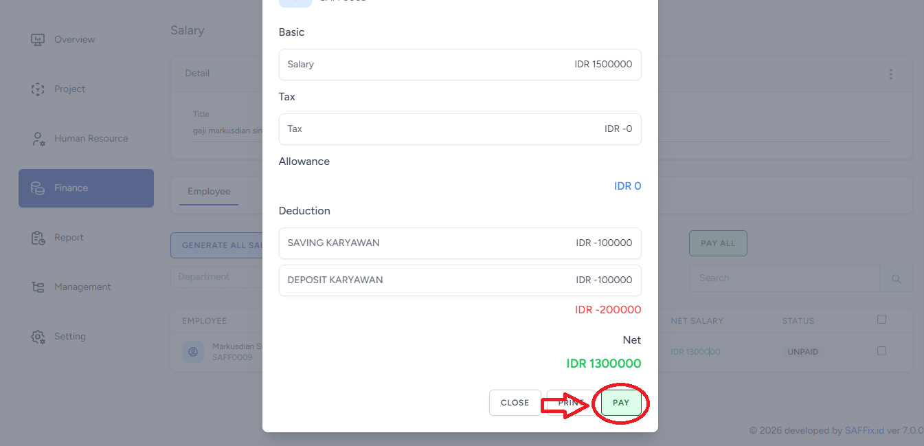Open the Department filter dropdown

[216, 277]
